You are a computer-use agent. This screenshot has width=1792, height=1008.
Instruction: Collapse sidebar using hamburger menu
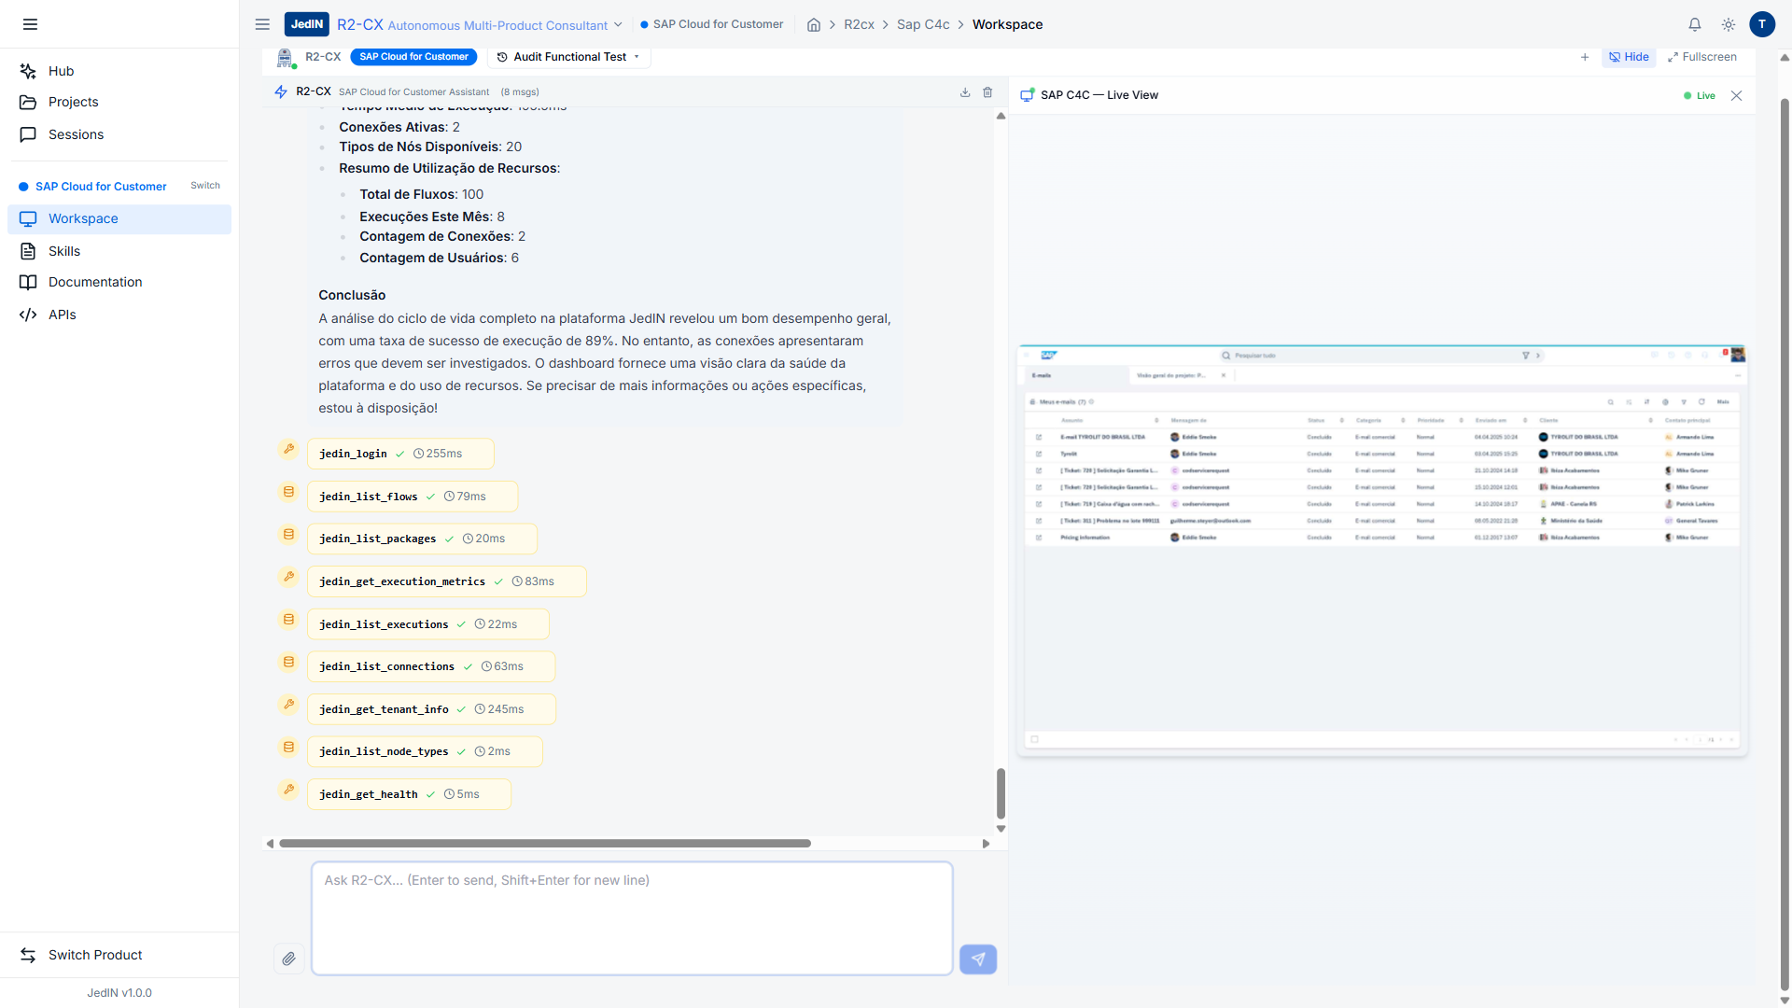(x=30, y=24)
